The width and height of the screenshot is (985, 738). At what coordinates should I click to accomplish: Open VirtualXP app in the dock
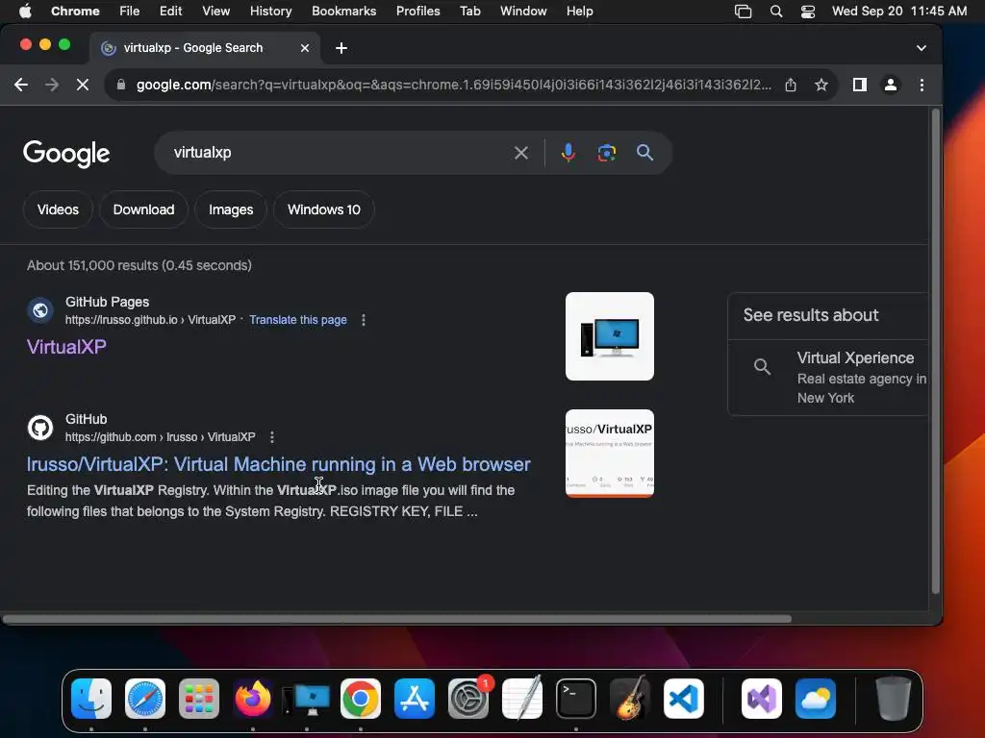[x=307, y=700]
